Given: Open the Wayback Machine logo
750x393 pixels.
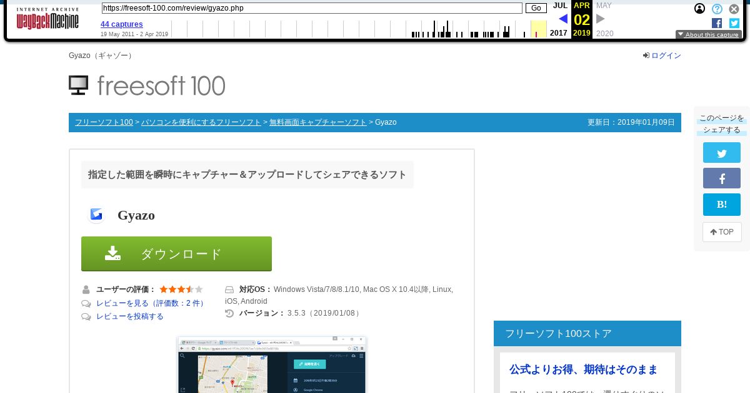Looking at the screenshot, I should point(47,19).
